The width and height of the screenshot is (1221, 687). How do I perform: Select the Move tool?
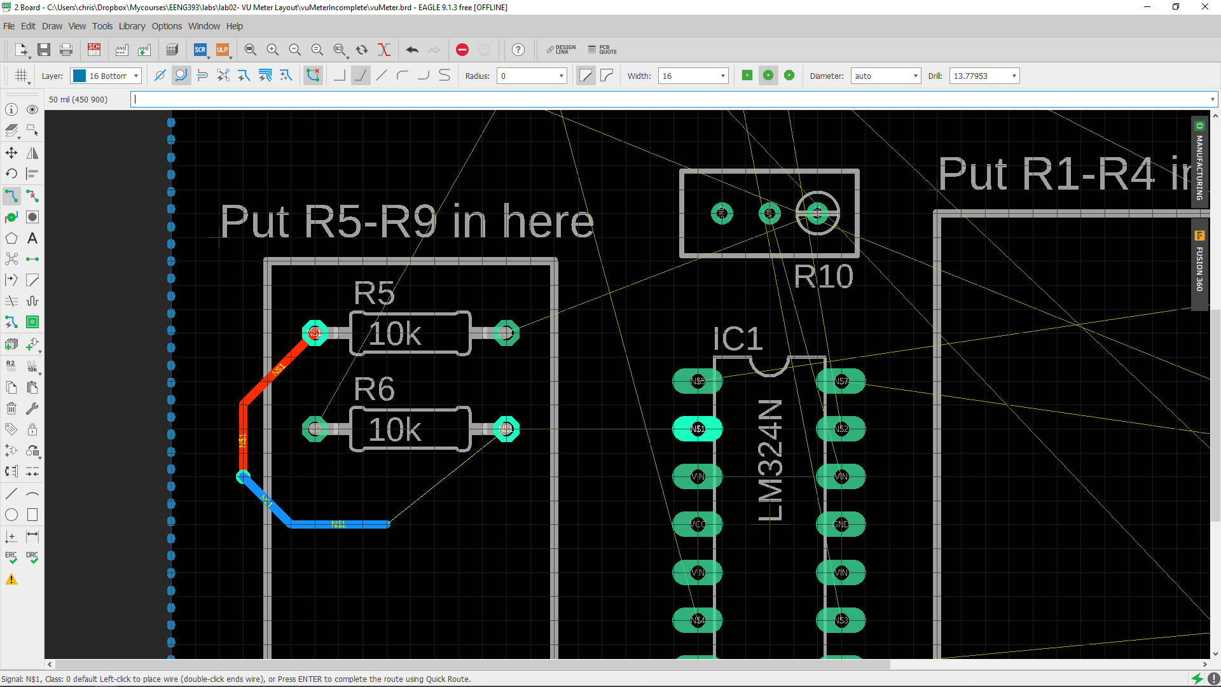11,153
